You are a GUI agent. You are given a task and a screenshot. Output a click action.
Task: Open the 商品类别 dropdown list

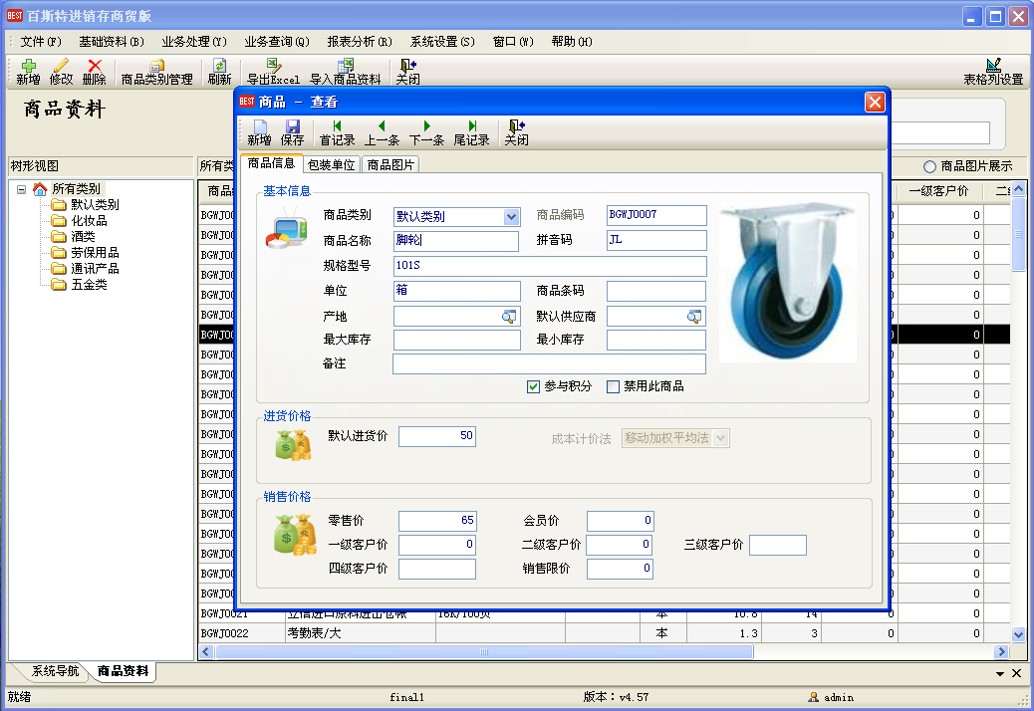(511, 217)
